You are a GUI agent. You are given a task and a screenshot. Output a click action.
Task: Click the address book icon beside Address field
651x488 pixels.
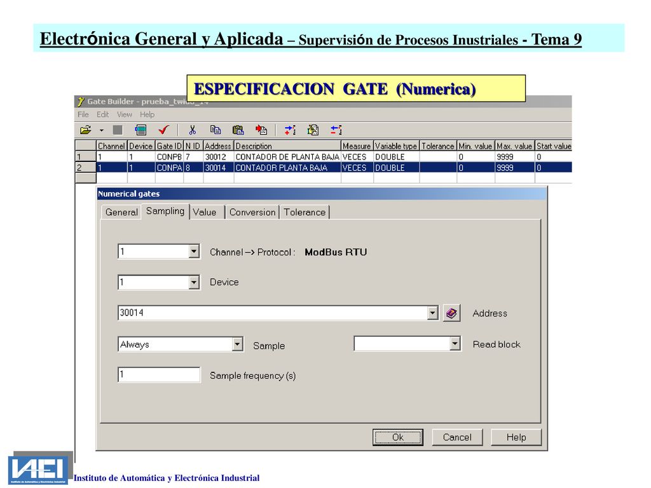pyautogui.click(x=452, y=313)
